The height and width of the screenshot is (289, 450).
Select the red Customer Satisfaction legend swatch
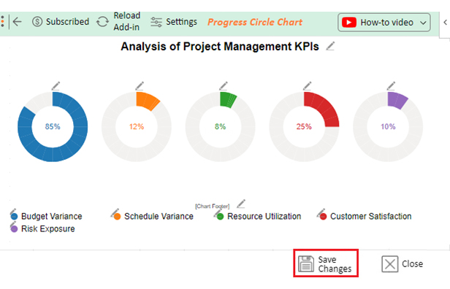pos(323,217)
